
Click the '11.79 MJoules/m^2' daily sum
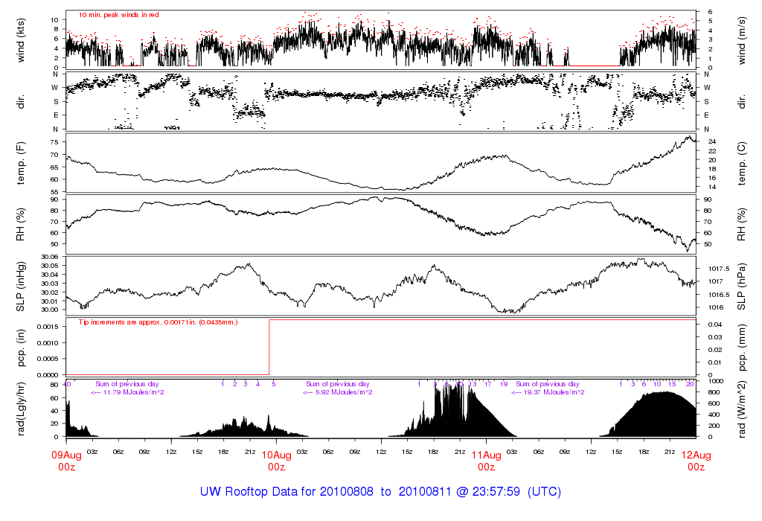[x=133, y=392]
